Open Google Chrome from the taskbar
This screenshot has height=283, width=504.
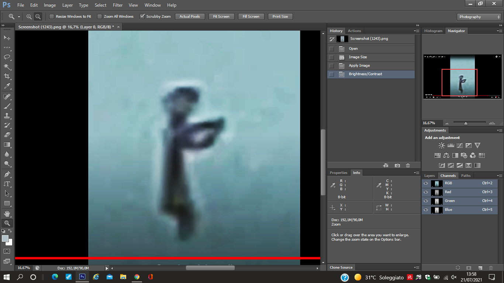coord(137,277)
